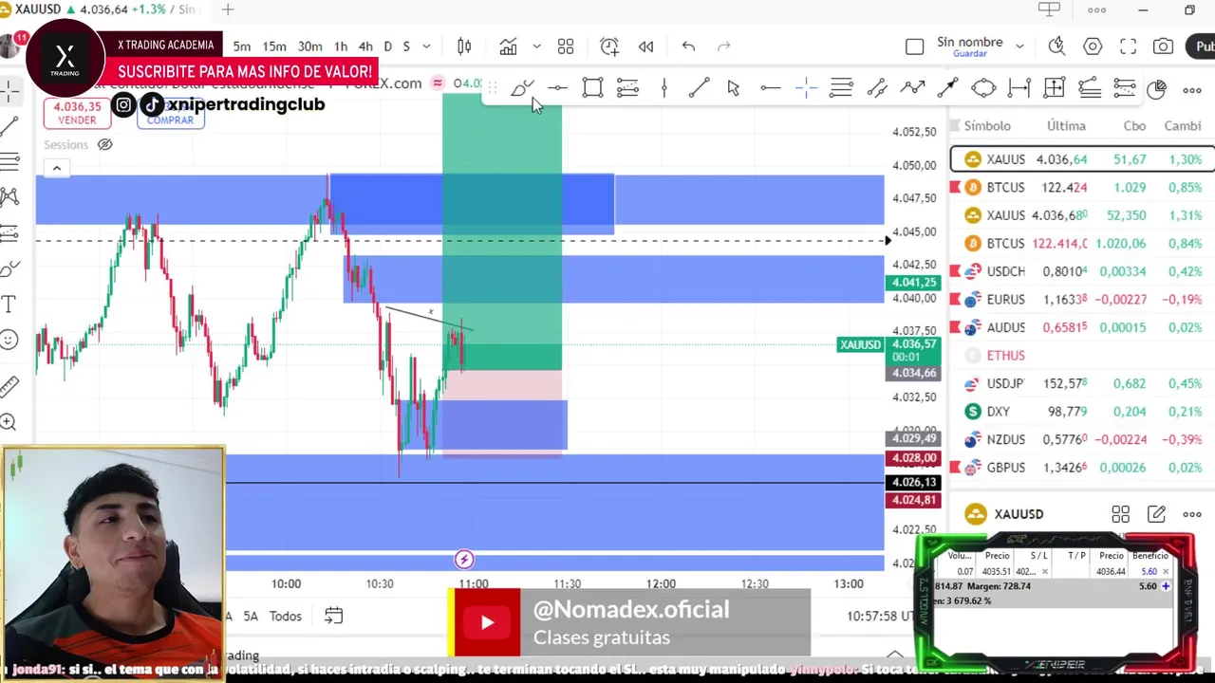Viewport: 1215px width, 683px height.
Task: Create an alert with the alarm clock icon
Action: (x=609, y=46)
